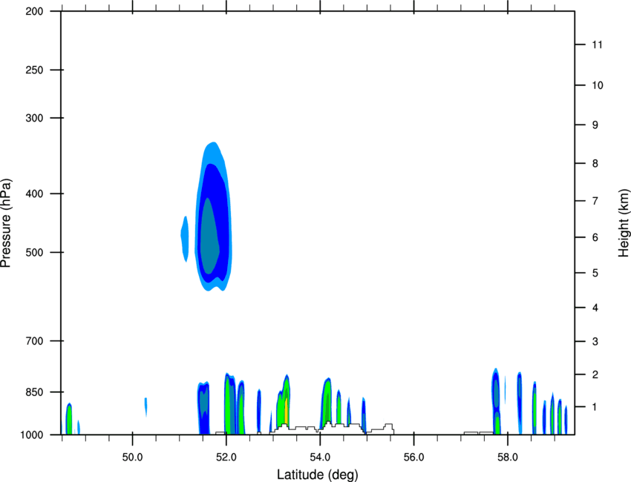Select the 4 km height label

coord(595,308)
